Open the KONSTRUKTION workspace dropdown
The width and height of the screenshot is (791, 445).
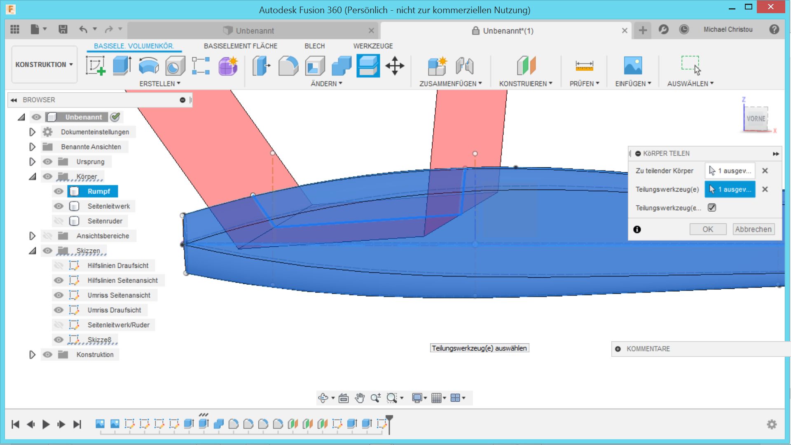(x=44, y=65)
